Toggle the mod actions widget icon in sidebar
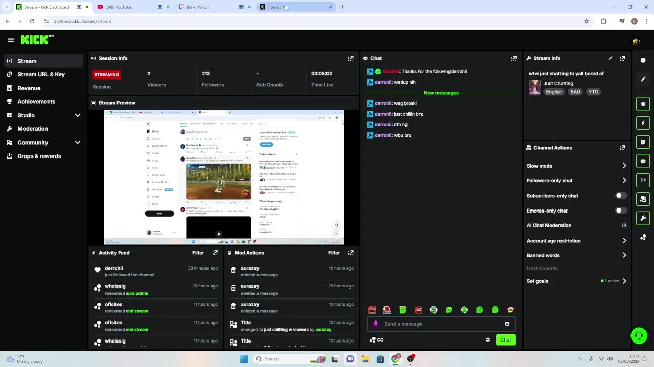Image resolution: width=654 pixels, height=367 pixels. pyautogui.click(x=643, y=199)
